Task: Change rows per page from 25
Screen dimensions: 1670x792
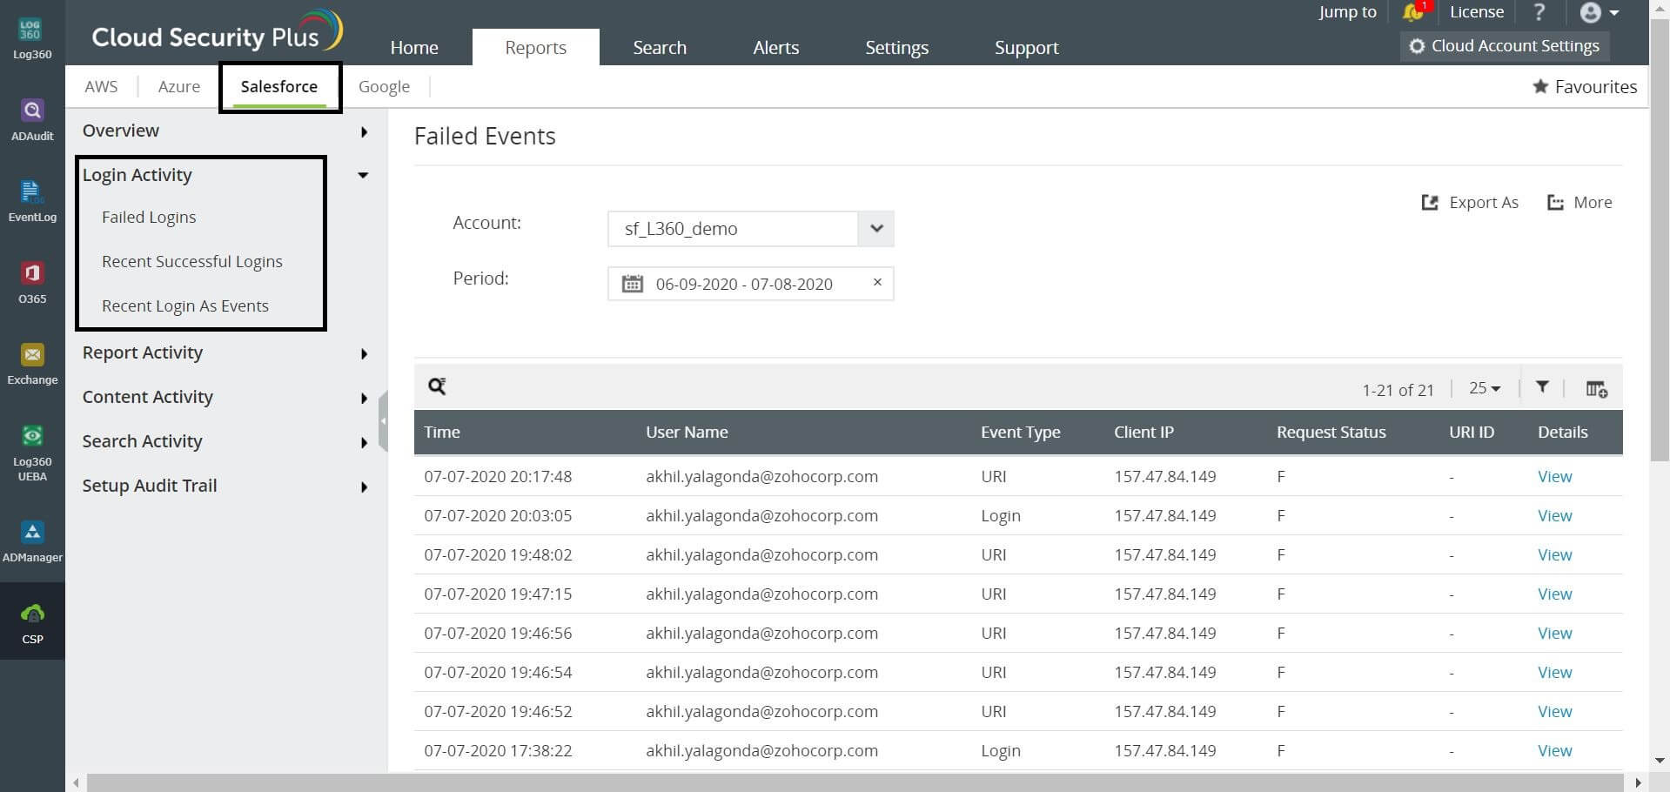Action: tap(1485, 388)
